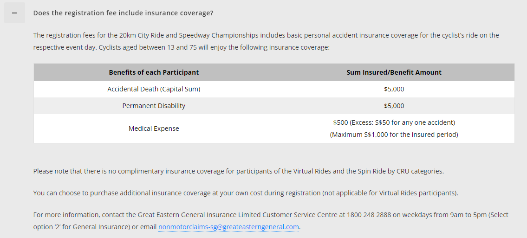Click the 'Maximum S$1,000 for the insured period' line

pyautogui.click(x=394, y=135)
